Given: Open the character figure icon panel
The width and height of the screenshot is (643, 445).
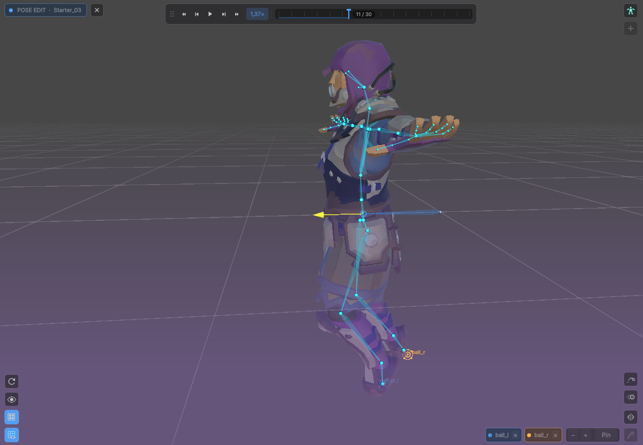Looking at the screenshot, I should coord(631,11).
